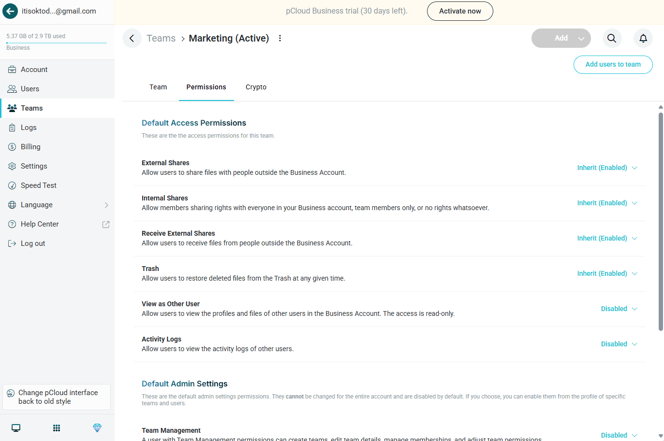Open Trash Inherit (Enabled) dropdown
The image size is (664, 441).
[x=607, y=273]
